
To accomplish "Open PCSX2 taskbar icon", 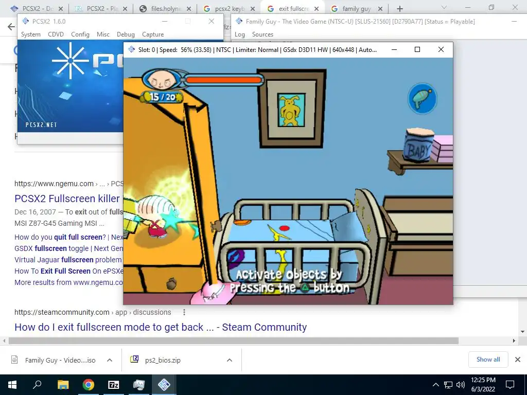I will pyautogui.click(x=164, y=385).
